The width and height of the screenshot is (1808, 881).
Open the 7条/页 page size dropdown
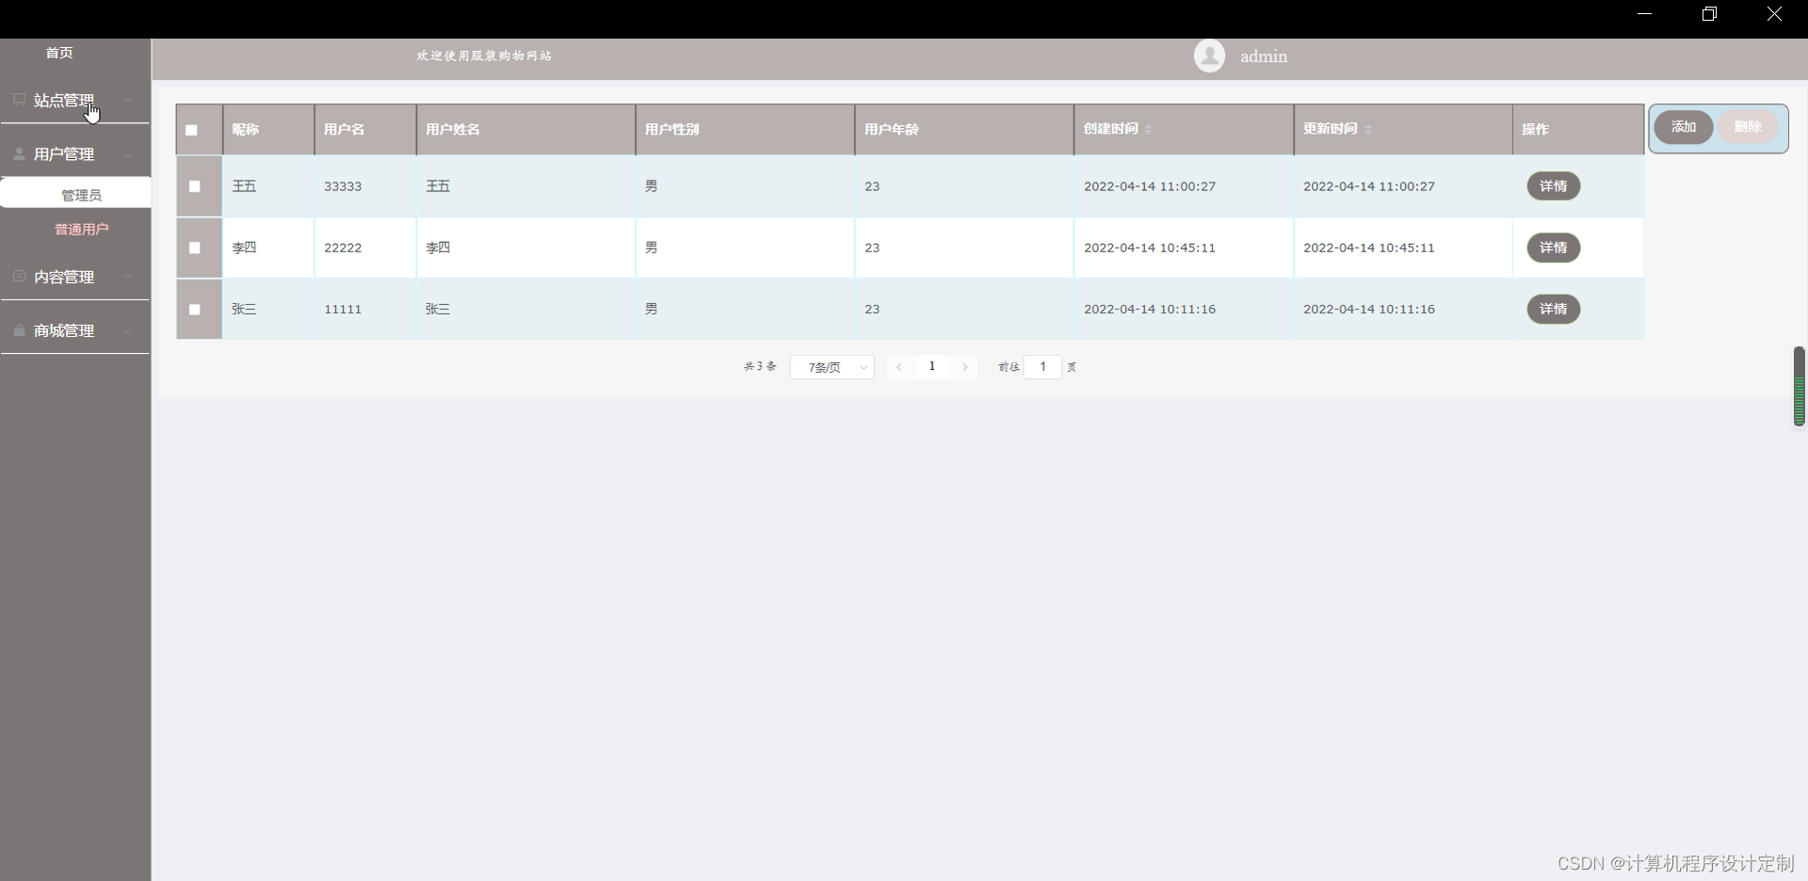(832, 367)
